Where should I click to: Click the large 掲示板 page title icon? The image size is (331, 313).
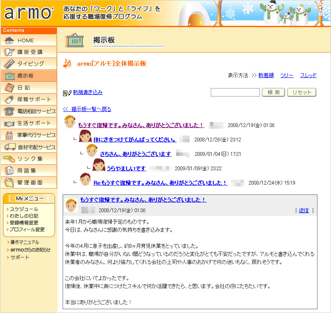tap(74, 40)
